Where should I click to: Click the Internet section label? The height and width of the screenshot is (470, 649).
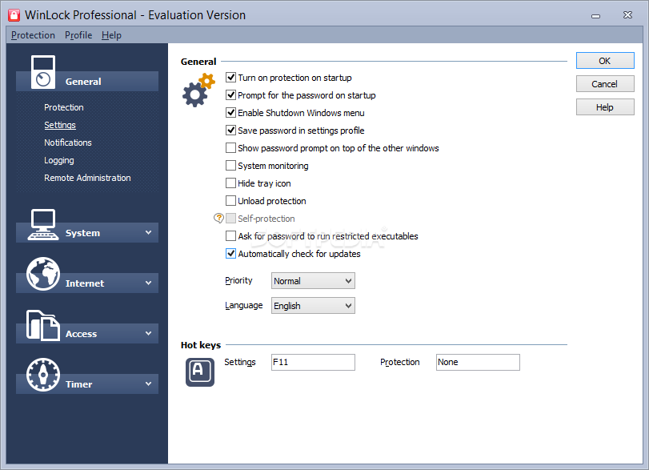tap(85, 283)
